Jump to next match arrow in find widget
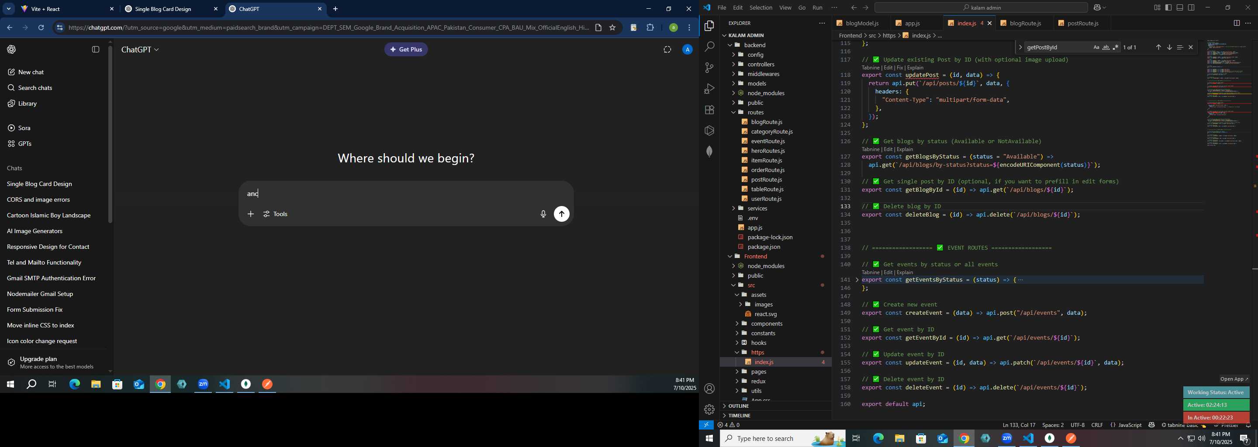The image size is (1258, 447). [1169, 47]
